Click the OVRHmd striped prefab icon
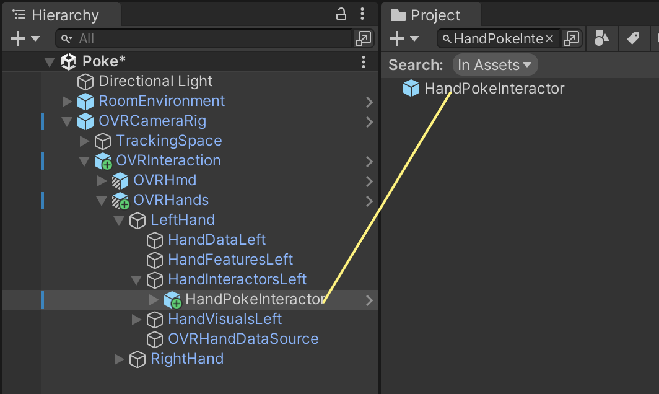Viewport: 659px width, 394px height. 120,181
